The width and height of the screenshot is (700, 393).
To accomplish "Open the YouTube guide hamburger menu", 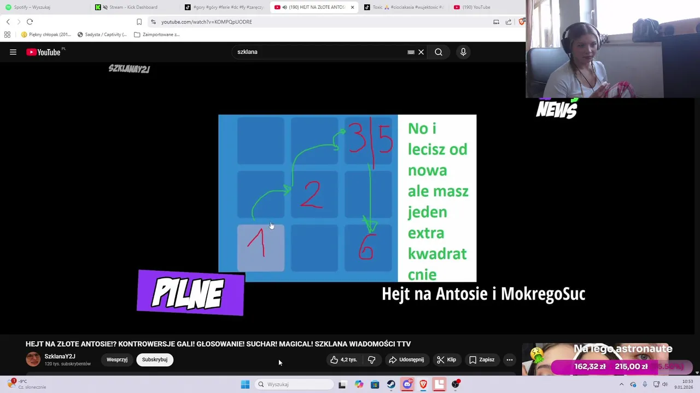I will [x=13, y=52].
